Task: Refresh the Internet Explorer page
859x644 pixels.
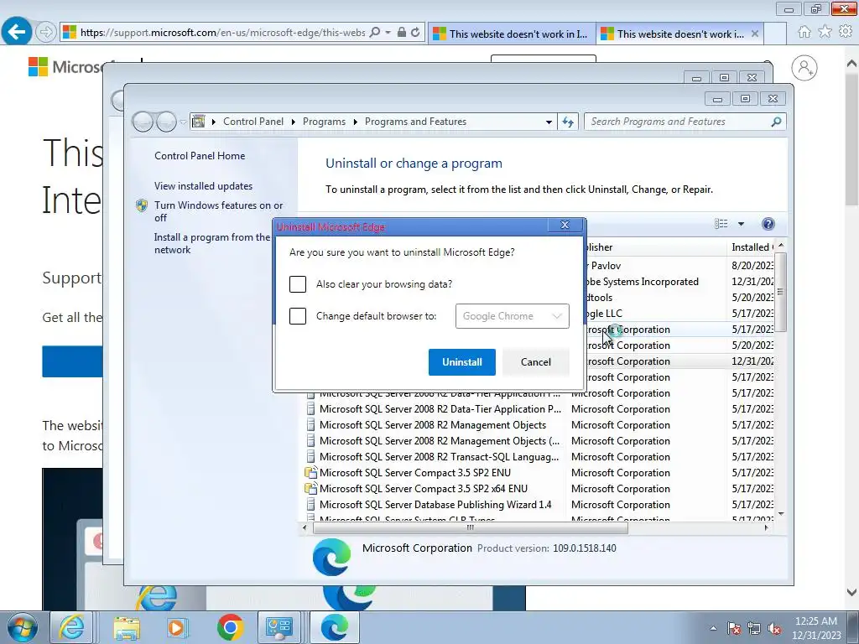Action: 415,33
